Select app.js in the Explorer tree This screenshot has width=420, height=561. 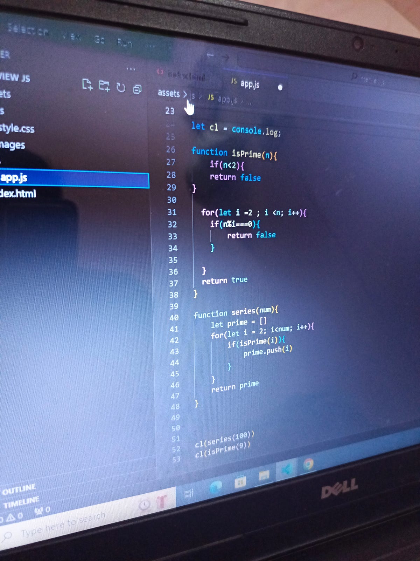tap(74, 178)
